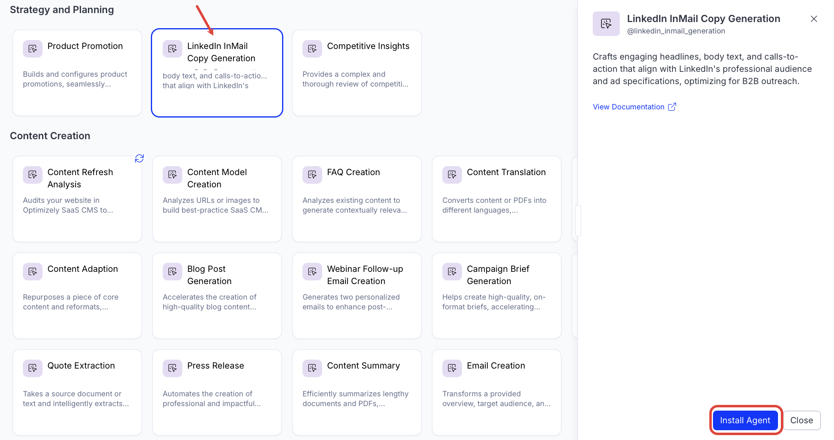Click the Product Promotion agent icon

33,49
